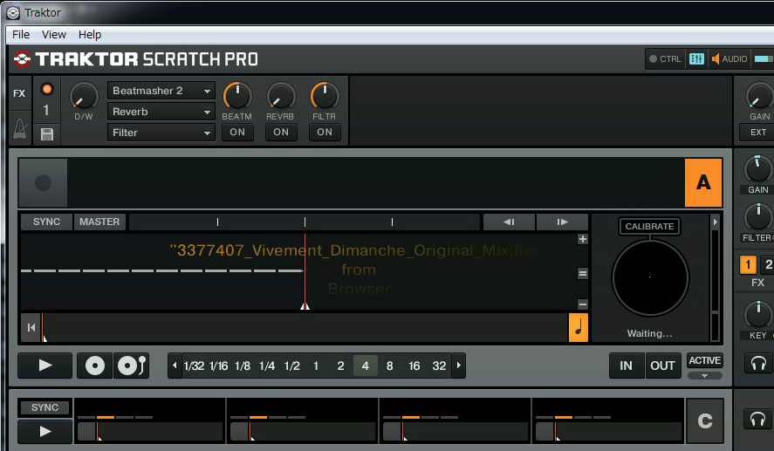Select the Deck A letter badge
This screenshot has height=451, width=774.
(x=703, y=182)
